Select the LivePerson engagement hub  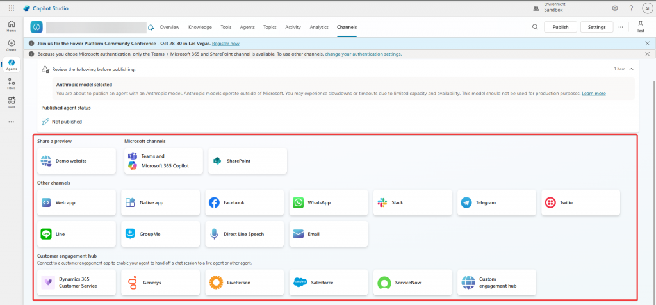tap(245, 283)
